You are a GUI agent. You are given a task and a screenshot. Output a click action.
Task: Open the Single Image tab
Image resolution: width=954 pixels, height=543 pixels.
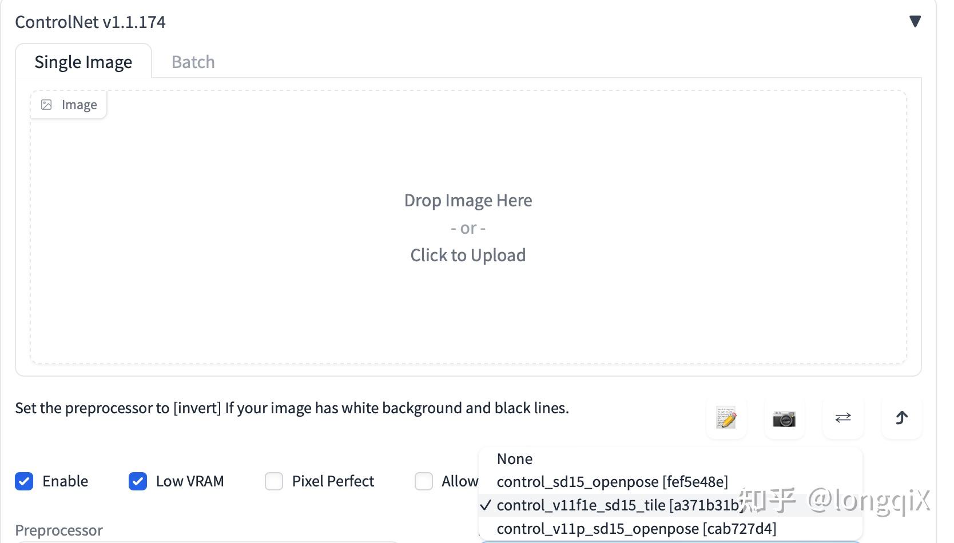click(84, 62)
